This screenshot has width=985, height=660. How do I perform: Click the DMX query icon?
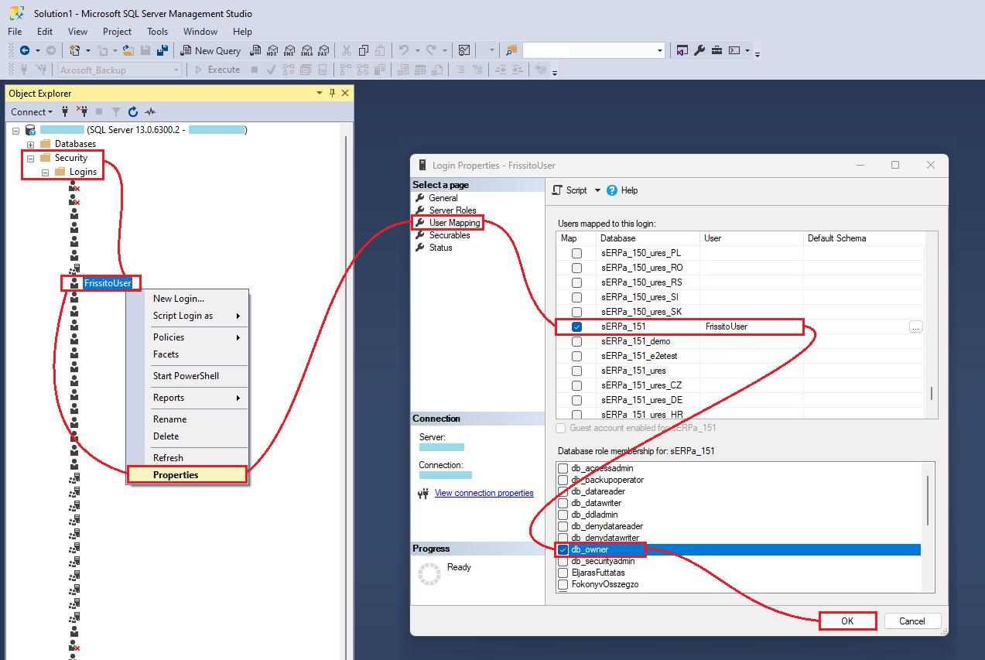(289, 50)
